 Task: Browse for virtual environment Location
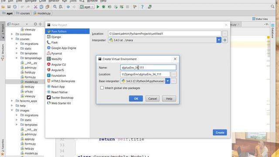[174, 74]
